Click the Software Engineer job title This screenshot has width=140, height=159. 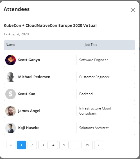point(94,60)
